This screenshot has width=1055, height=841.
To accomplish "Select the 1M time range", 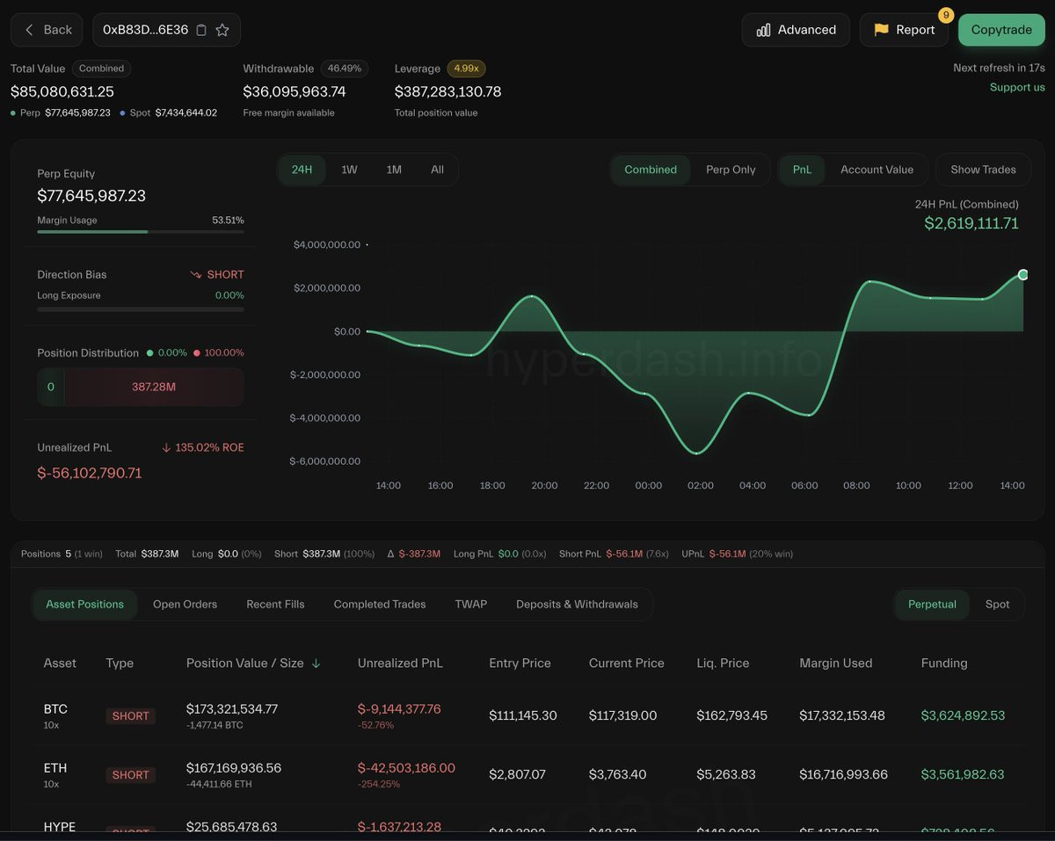I will coord(394,170).
